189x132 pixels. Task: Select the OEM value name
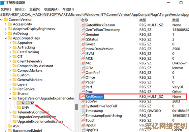pyautogui.click(x=89, y=68)
